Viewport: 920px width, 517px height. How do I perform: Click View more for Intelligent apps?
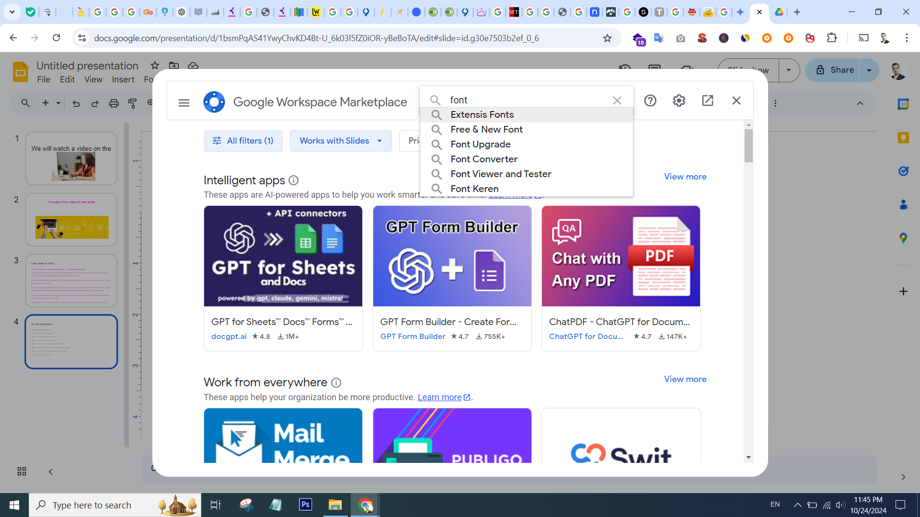click(685, 177)
